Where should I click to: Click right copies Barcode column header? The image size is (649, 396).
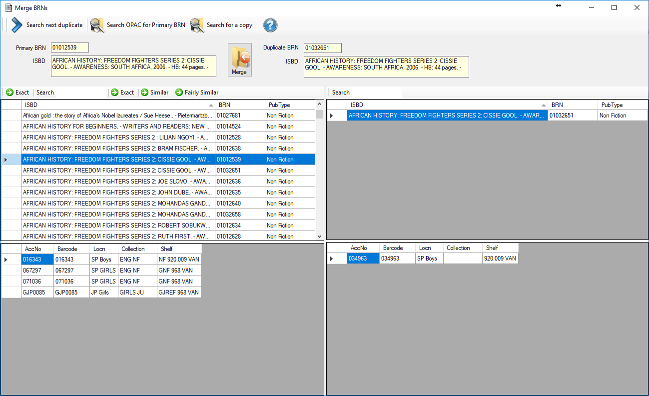(x=397, y=248)
